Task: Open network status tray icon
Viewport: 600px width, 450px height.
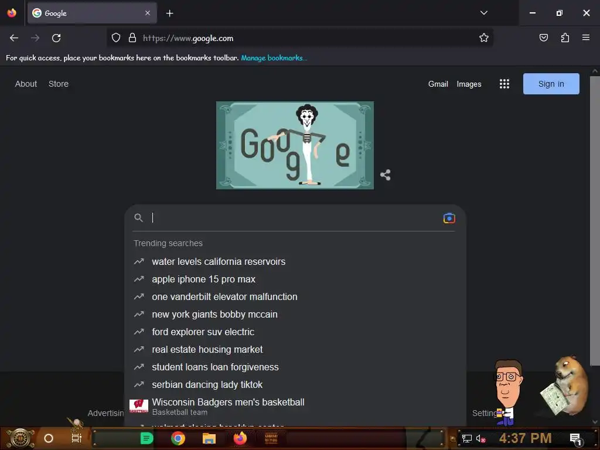Action: coord(467,438)
